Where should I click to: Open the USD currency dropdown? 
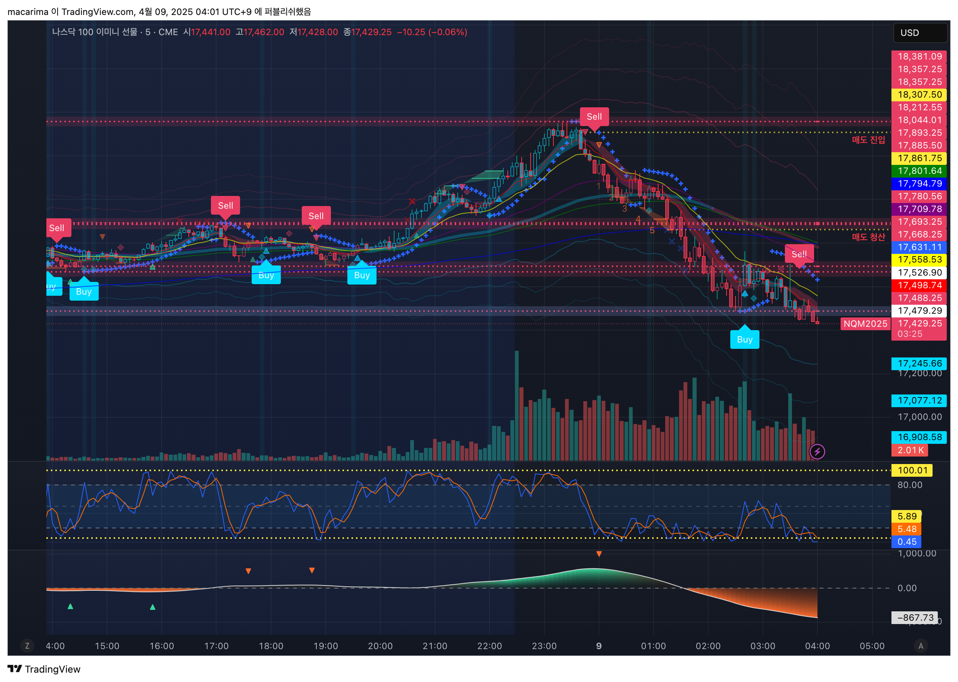[x=919, y=33]
